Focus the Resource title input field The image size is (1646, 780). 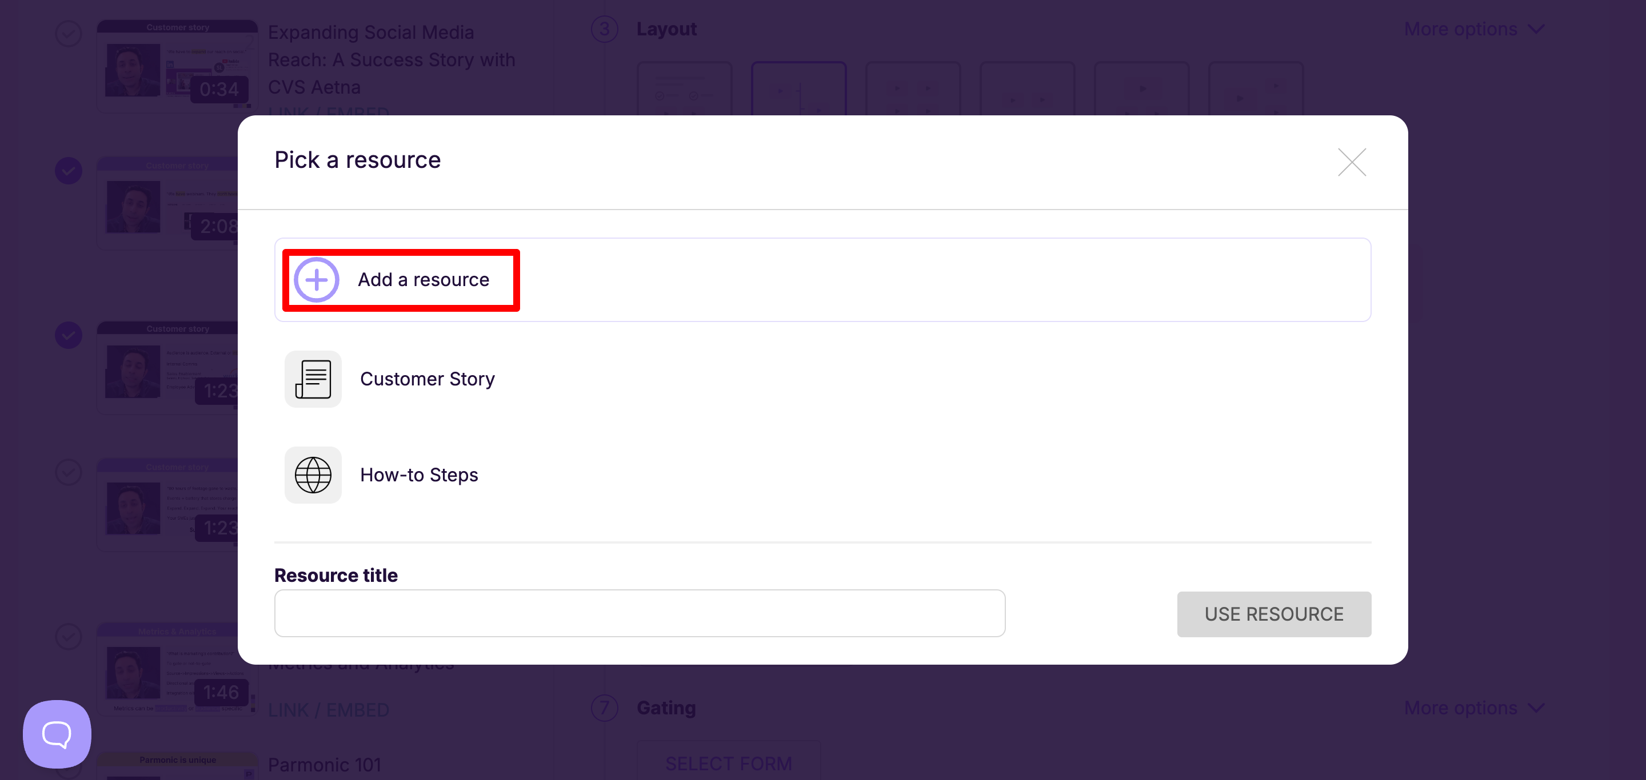(640, 613)
